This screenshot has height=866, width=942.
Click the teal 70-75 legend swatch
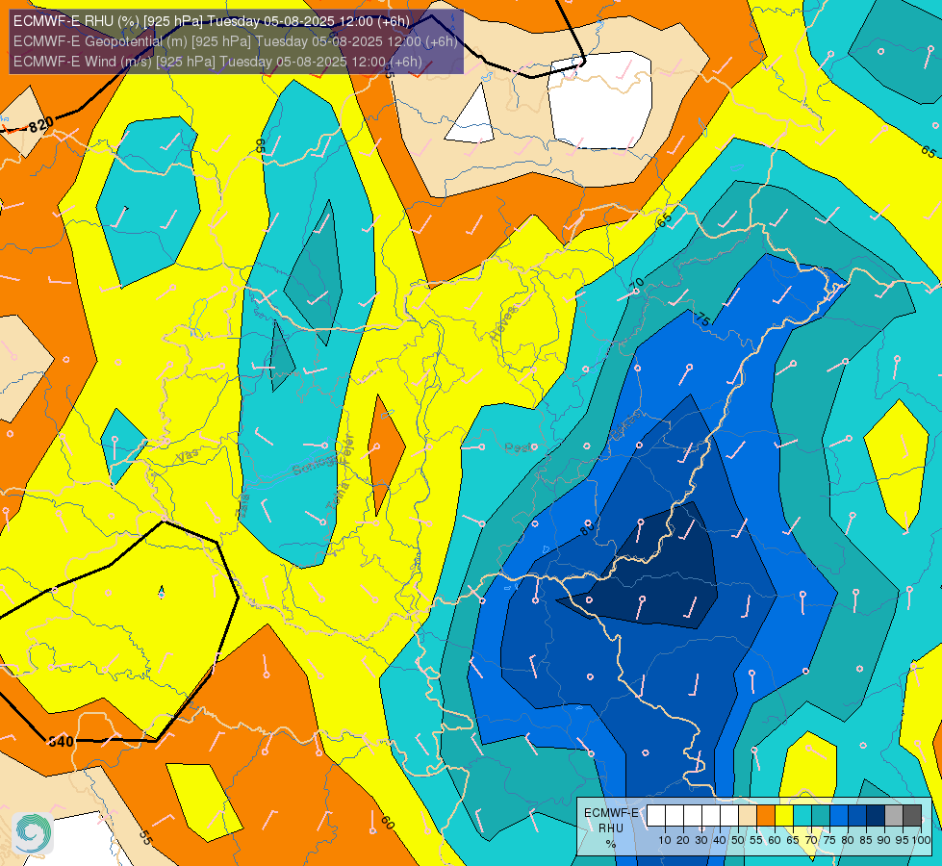click(821, 816)
